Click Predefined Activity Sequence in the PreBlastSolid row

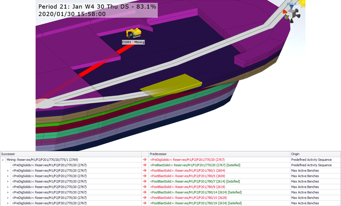pos(311,165)
